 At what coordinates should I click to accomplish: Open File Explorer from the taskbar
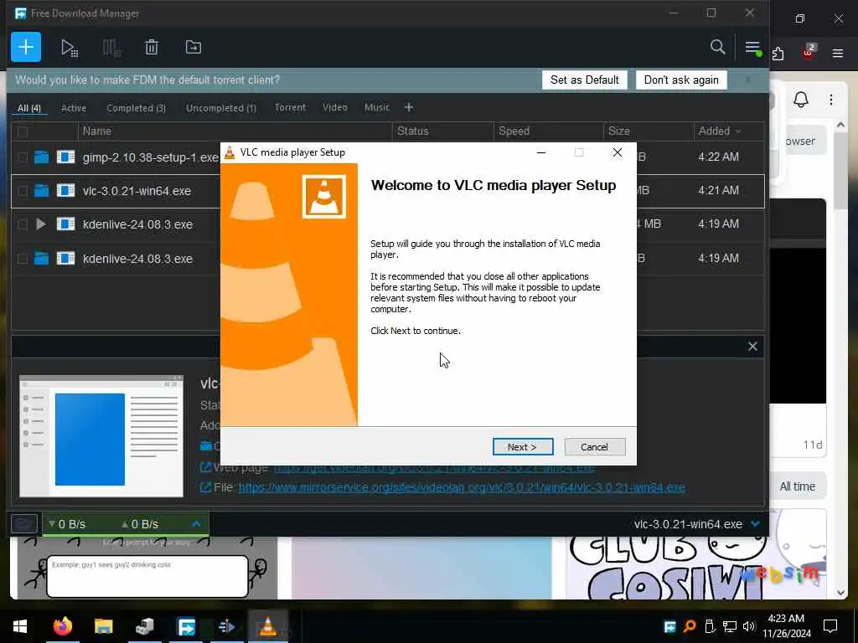point(103,626)
